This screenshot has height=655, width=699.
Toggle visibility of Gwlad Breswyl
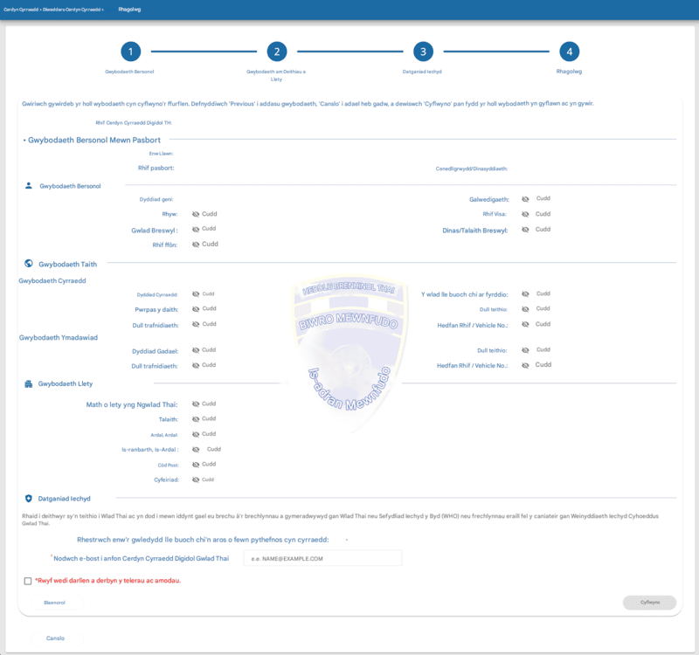coord(196,230)
